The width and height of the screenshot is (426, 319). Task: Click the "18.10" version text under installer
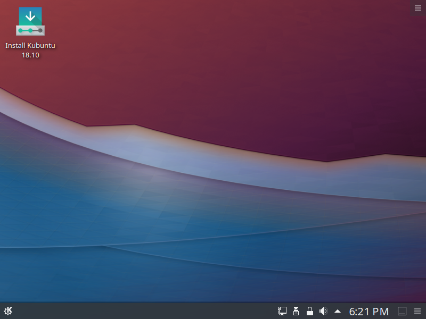[x=30, y=55]
